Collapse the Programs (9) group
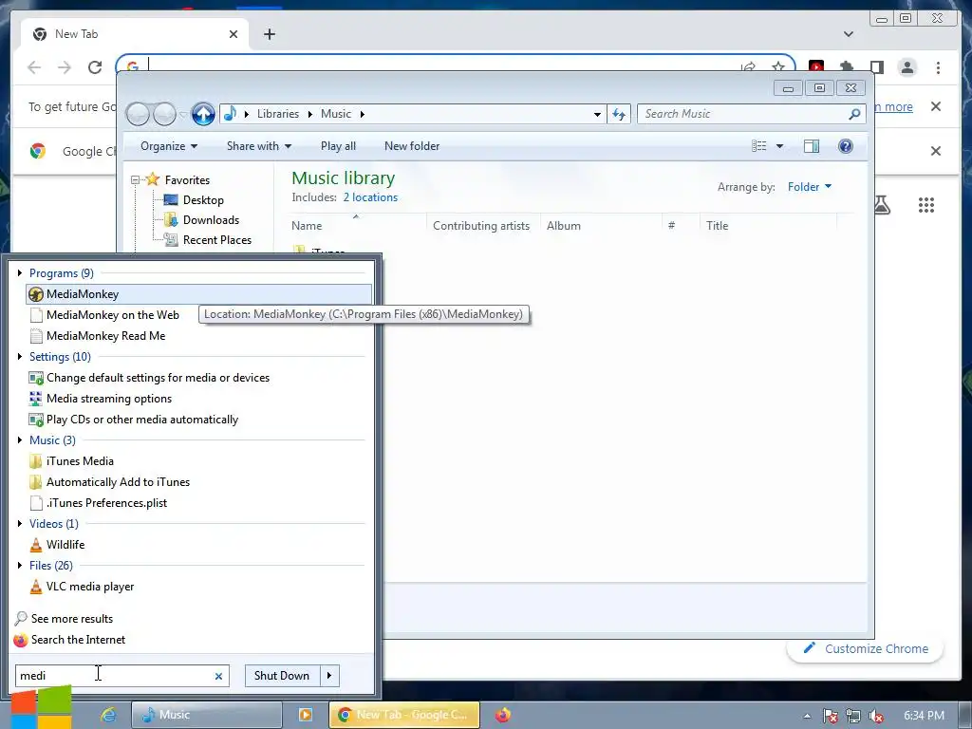 coord(20,273)
